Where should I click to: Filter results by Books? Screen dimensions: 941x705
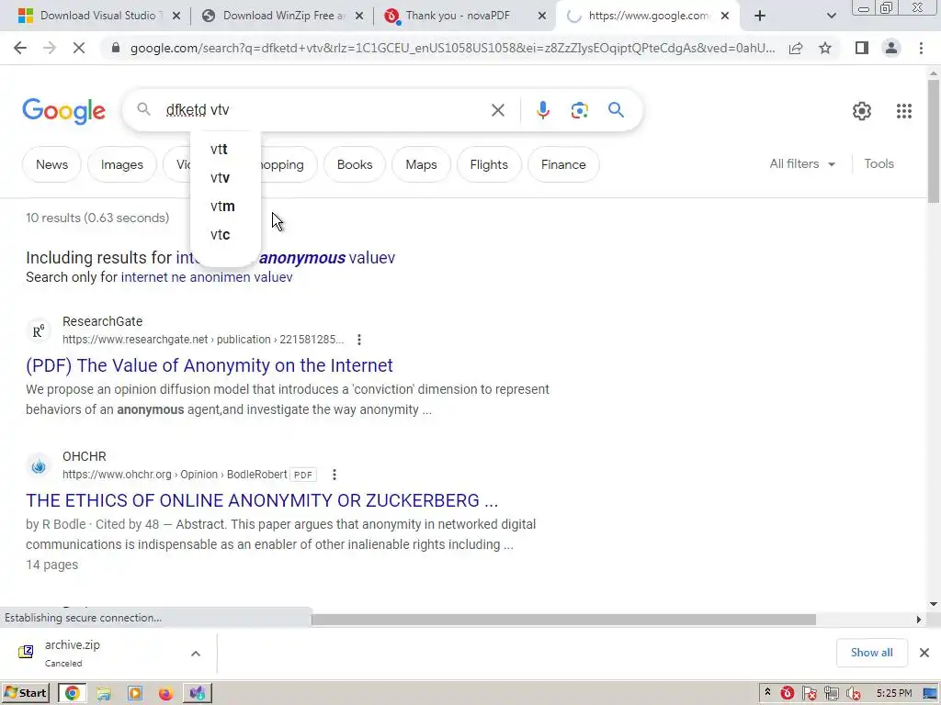[355, 164]
